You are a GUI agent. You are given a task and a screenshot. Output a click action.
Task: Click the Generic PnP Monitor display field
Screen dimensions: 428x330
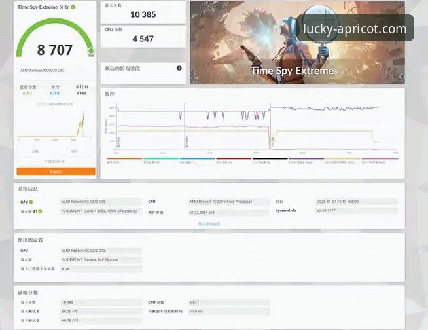pos(100,260)
